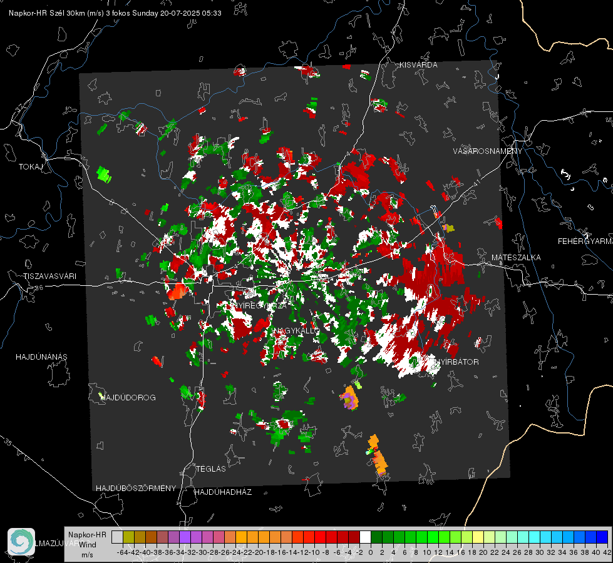The image size is (613, 563).
Task: Click the swirl logo icon in the corner
Action: 21,542
